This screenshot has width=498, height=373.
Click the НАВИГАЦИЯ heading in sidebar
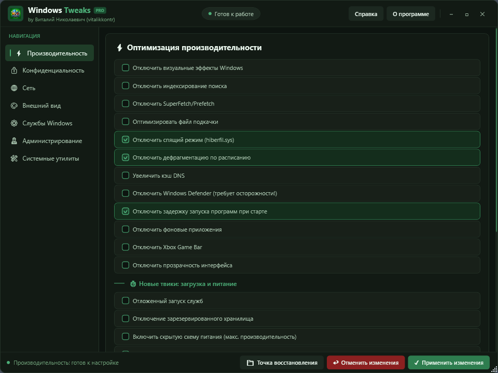(x=24, y=36)
